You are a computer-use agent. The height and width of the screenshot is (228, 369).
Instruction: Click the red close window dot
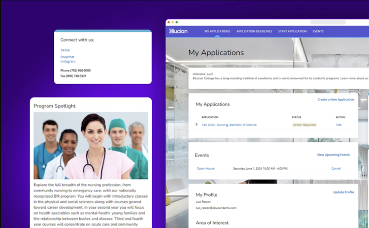169,22
